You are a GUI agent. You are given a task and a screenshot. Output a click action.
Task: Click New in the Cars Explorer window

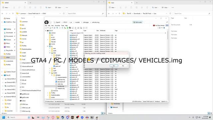[112, 7]
